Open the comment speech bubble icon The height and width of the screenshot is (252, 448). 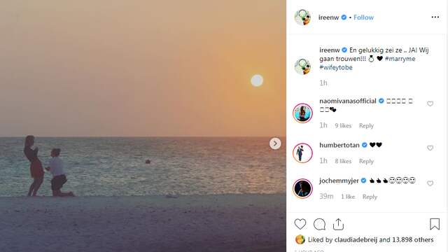319,224
